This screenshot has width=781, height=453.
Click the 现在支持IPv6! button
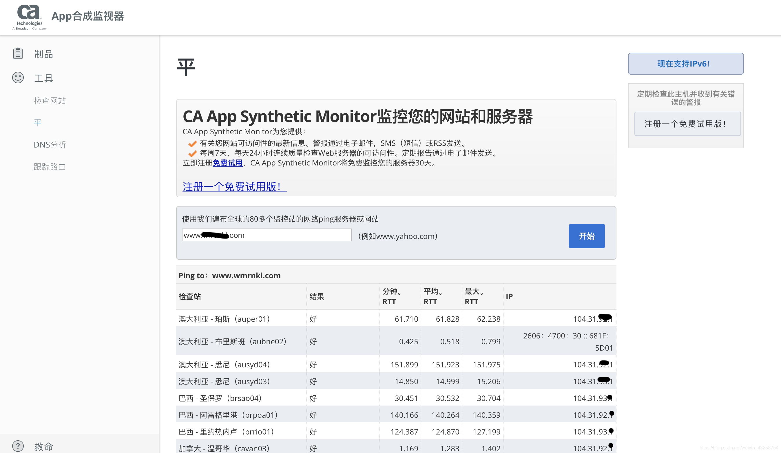click(685, 63)
